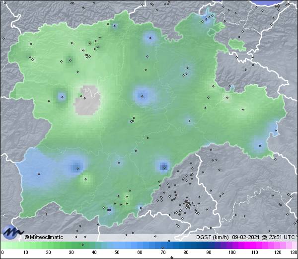
Task: Click scale label 100
Action: pyautogui.click(x=232, y=253)
